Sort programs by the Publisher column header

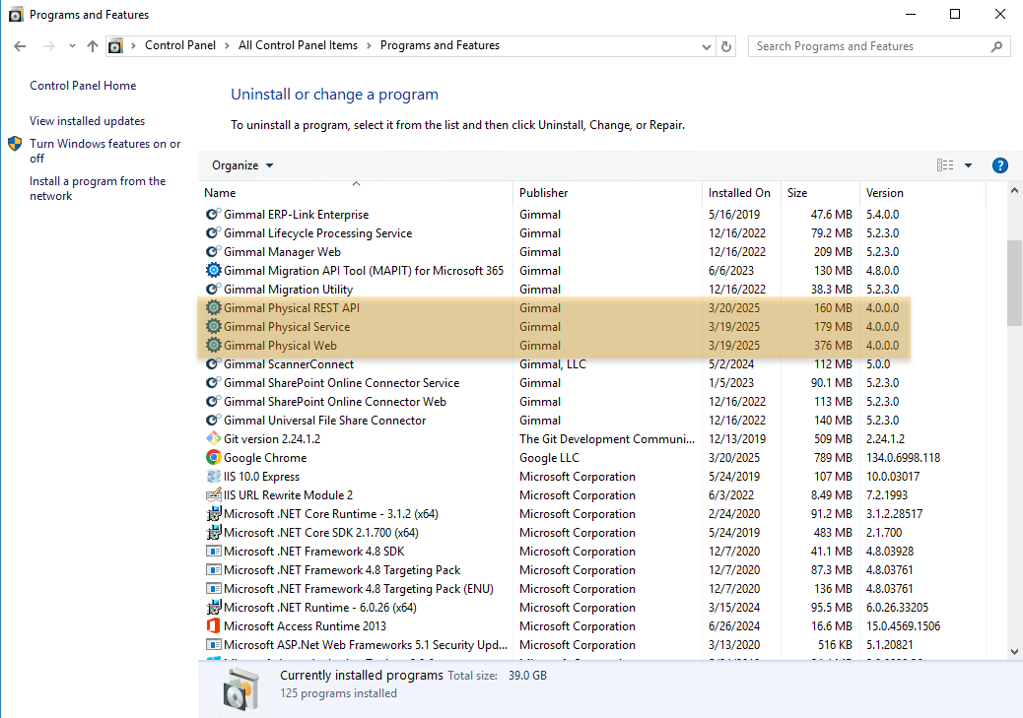[544, 193]
